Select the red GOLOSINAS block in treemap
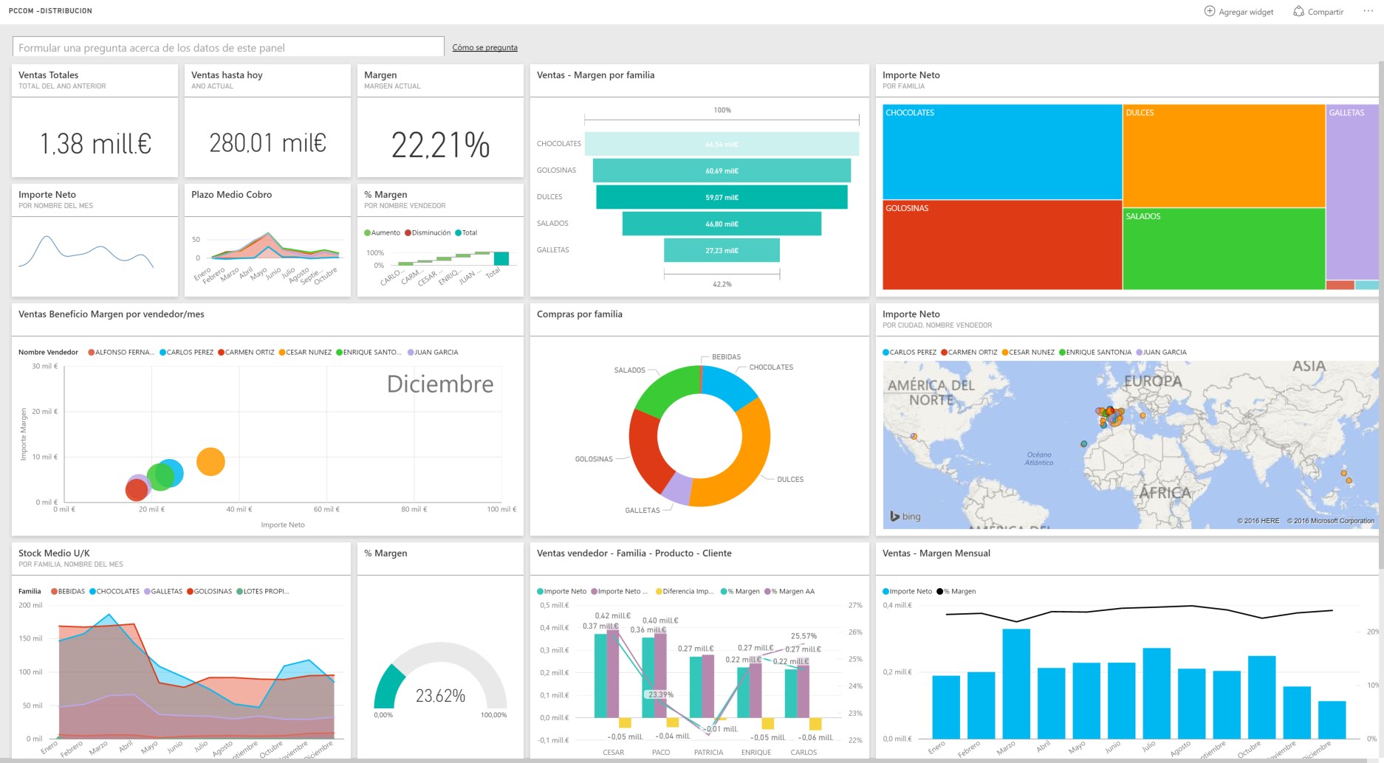This screenshot has width=1384, height=763. (1002, 245)
